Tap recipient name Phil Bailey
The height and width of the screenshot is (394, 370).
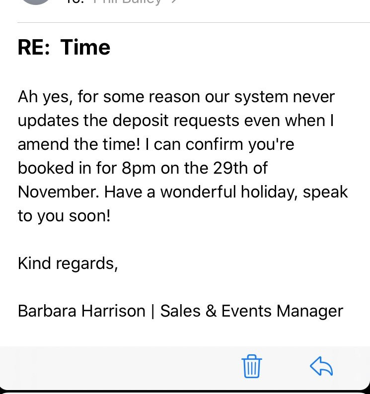click(x=127, y=2)
